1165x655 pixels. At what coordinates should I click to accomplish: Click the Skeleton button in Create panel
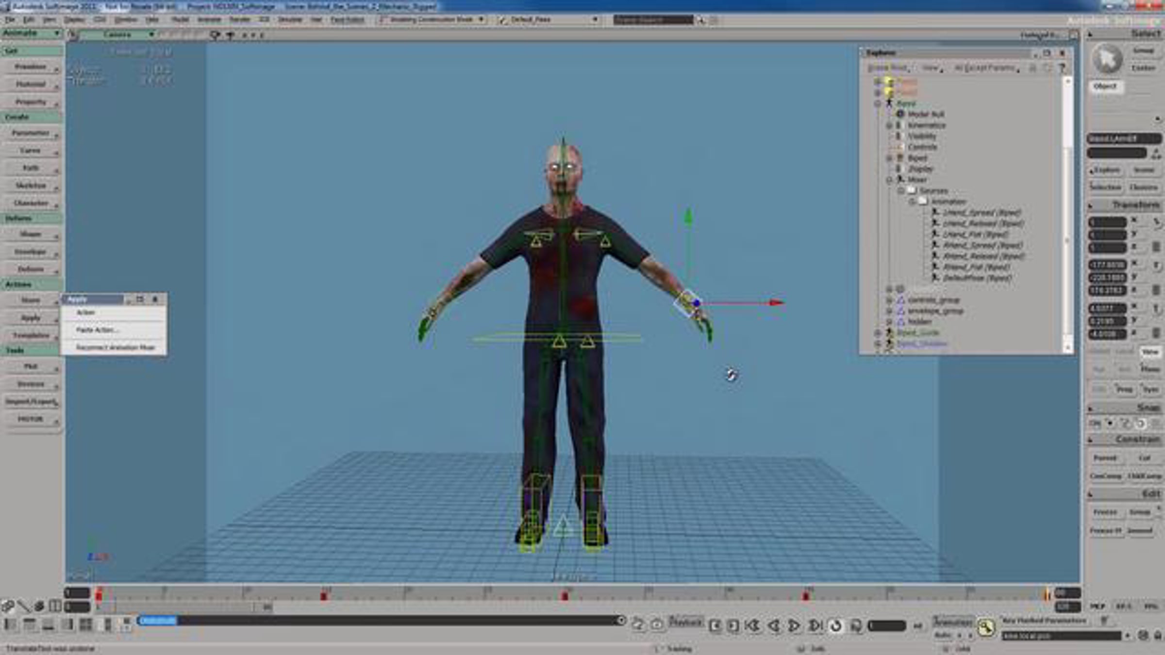(x=30, y=185)
